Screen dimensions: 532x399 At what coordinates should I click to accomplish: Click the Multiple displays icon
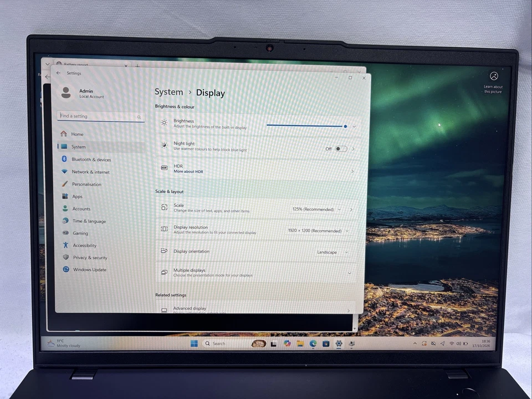[x=164, y=272]
